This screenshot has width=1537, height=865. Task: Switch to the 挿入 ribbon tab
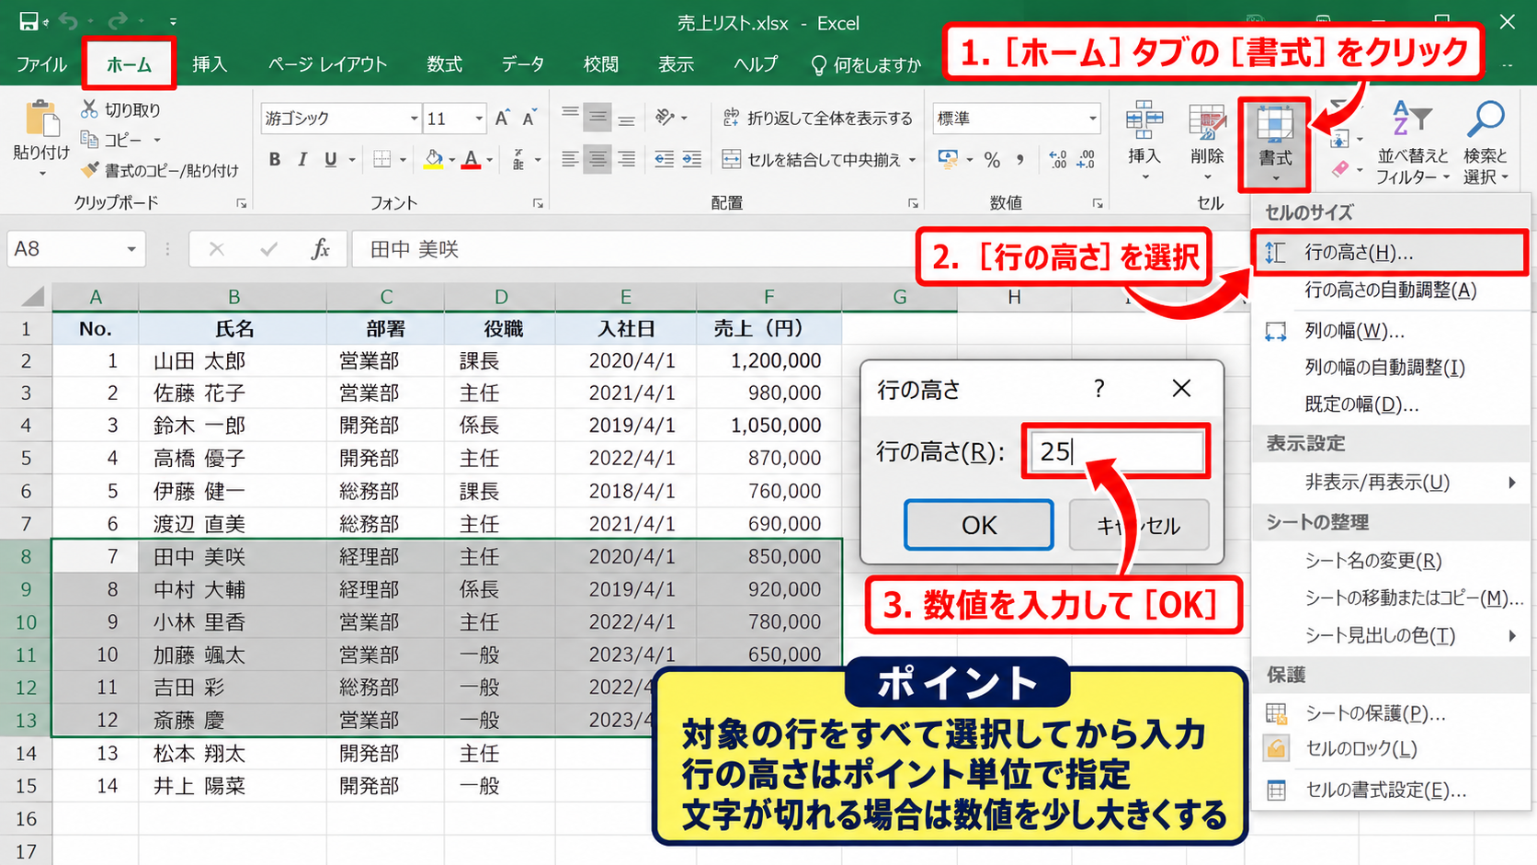pyautogui.click(x=210, y=64)
